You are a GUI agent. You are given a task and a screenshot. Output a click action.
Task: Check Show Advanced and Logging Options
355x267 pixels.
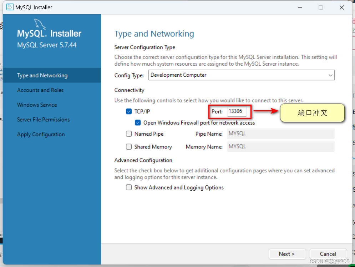(129, 187)
